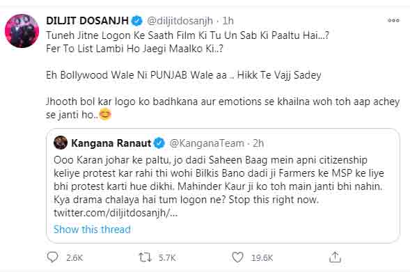Image resolution: width=410 pixels, height=272 pixels.
Task: Open Kangana Ranaut's small avatar
Action: point(61,143)
